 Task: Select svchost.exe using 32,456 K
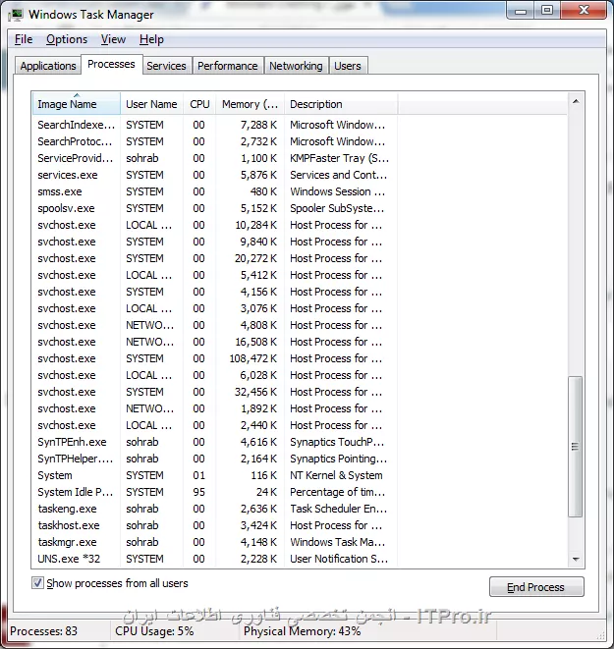pyautogui.click(x=215, y=392)
